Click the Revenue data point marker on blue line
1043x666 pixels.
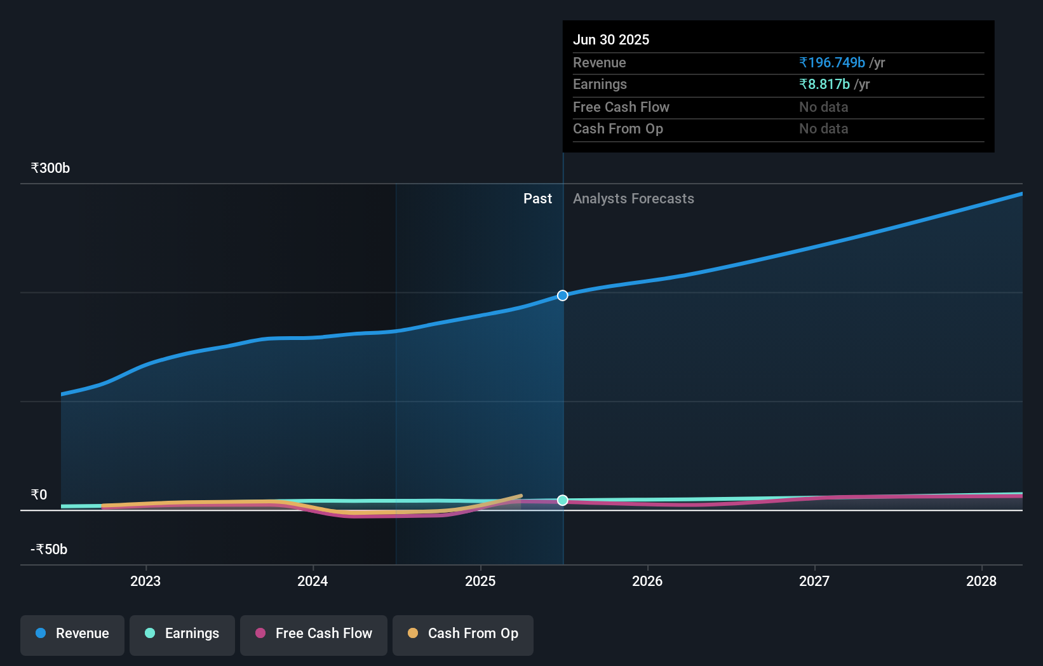point(563,296)
